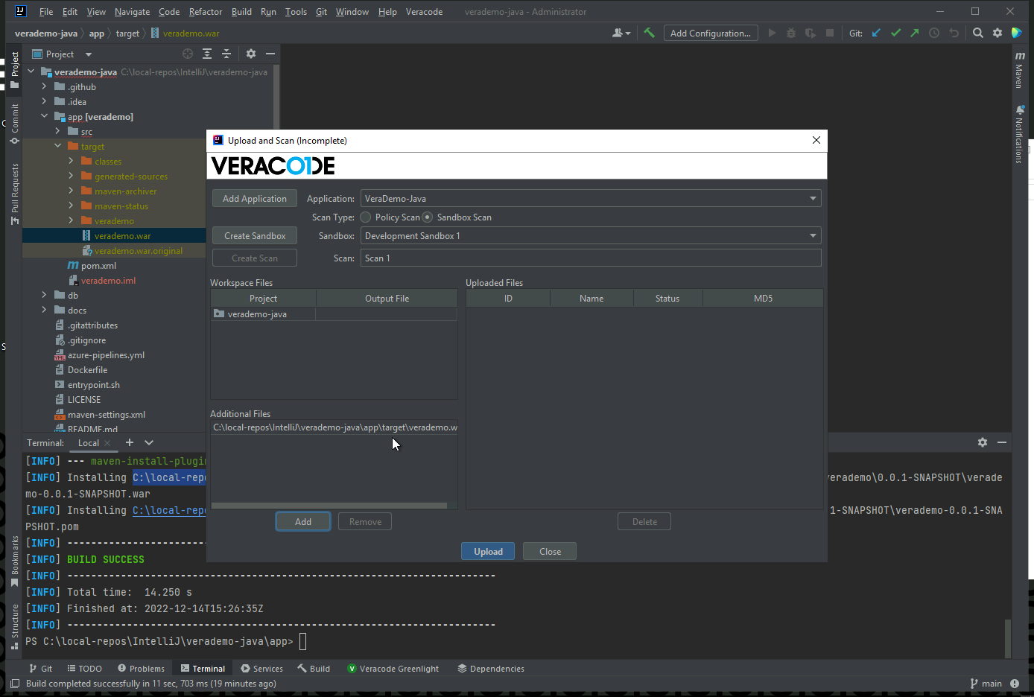Expand the .github folder
This screenshot has width=1034, height=697.
pyautogui.click(x=44, y=87)
